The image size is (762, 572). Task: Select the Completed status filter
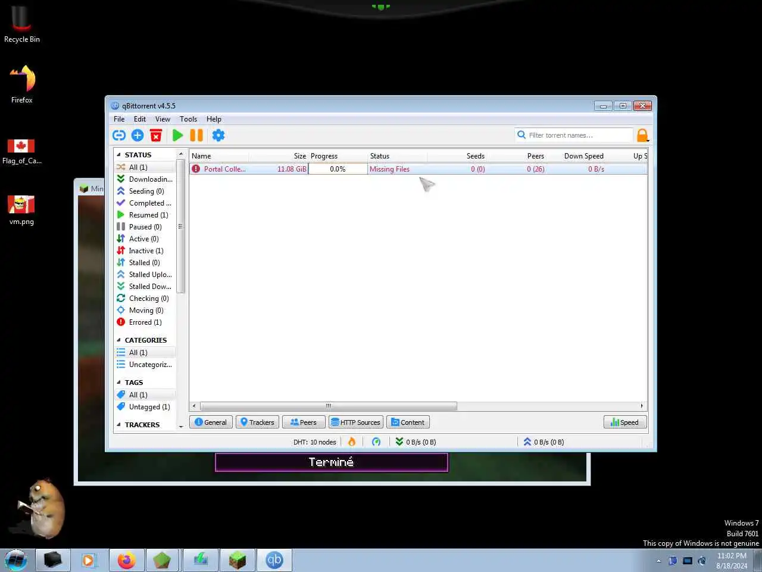pos(145,203)
